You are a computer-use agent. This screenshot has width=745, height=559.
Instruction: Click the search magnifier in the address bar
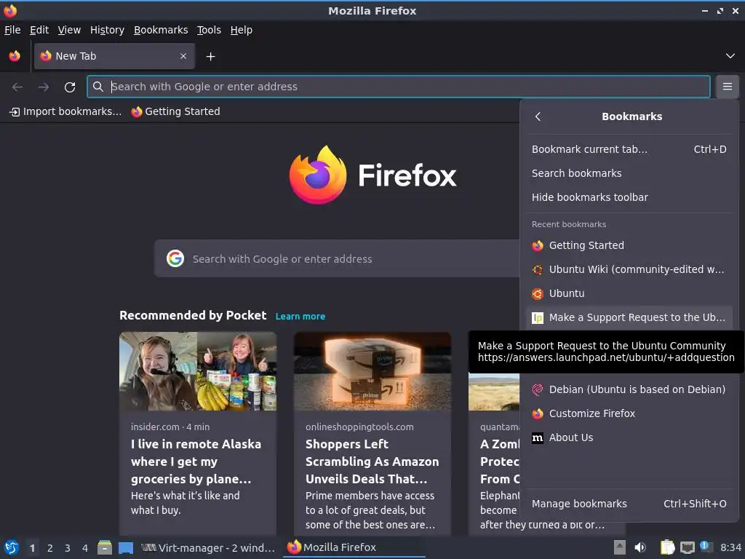pyautogui.click(x=98, y=87)
